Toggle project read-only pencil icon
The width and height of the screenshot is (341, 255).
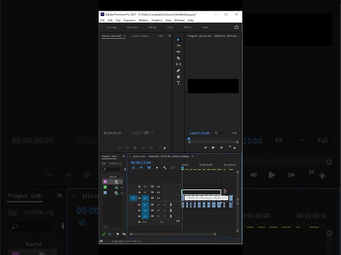104,234
